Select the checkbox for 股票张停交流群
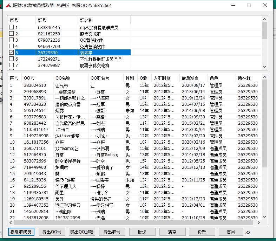The height and width of the screenshot is (241, 276). point(11,65)
